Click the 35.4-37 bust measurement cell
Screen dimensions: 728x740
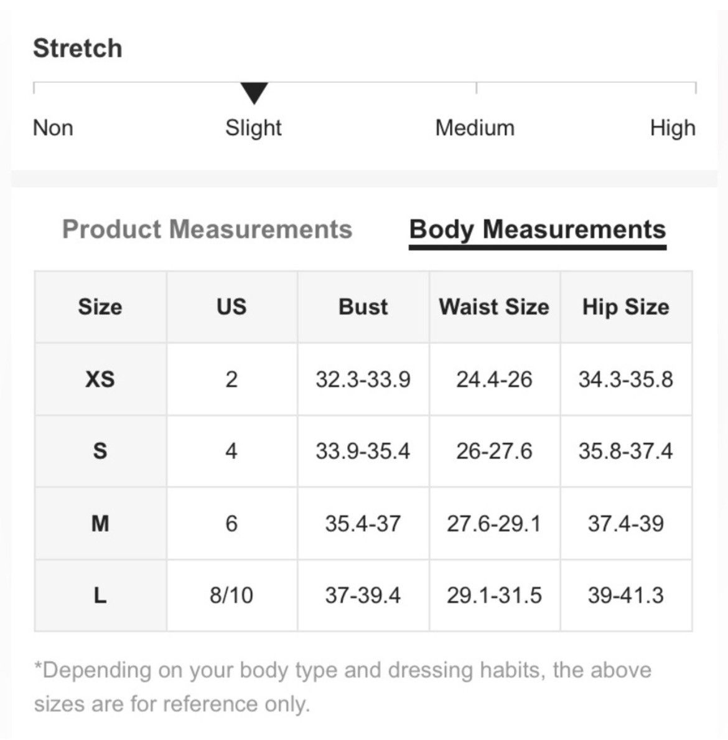point(363,523)
